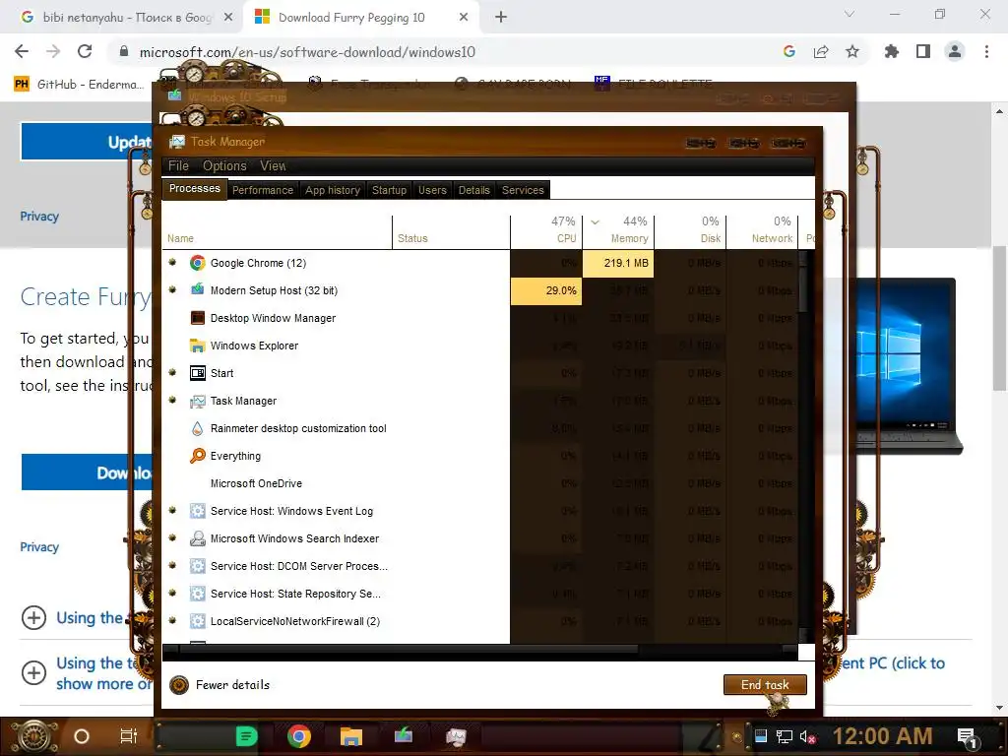Click the Everything search icon
This screenshot has width=1008, height=756.
tap(197, 456)
